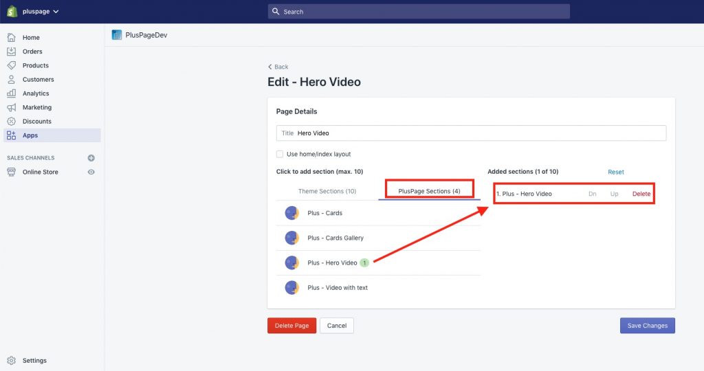The image size is (704, 371).
Task: Go to Products in sidebar
Action: [36, 65]
